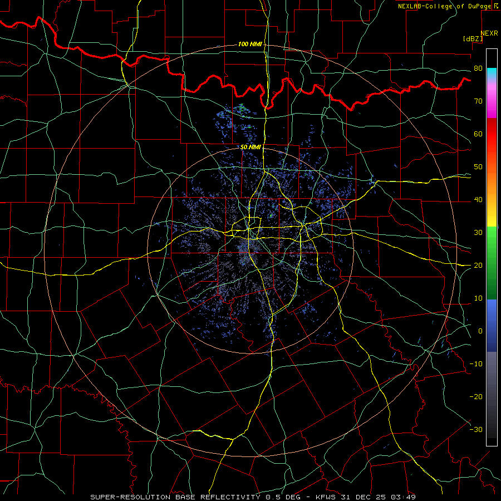501x501 pixels.
Task: Click the 60 dBZ scale value
Action: point(478,134)
